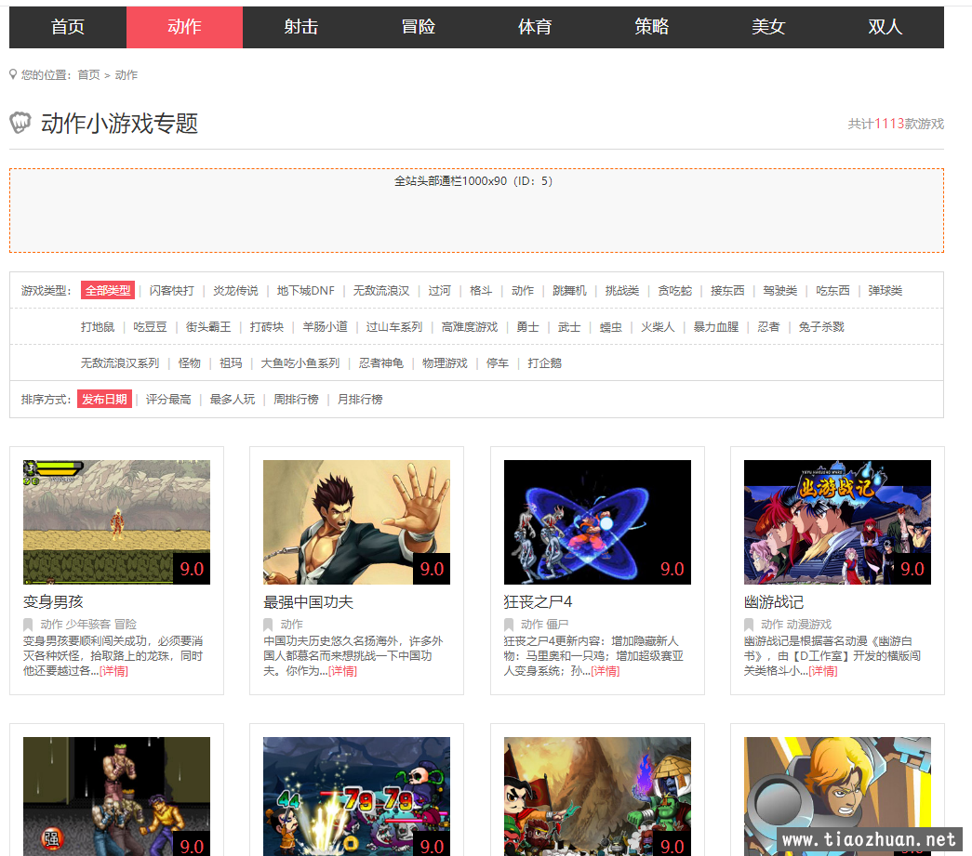Screen dimensions: 972x856
Task: Open the 射击 navigation tab
Action: [x=300, y=27]
